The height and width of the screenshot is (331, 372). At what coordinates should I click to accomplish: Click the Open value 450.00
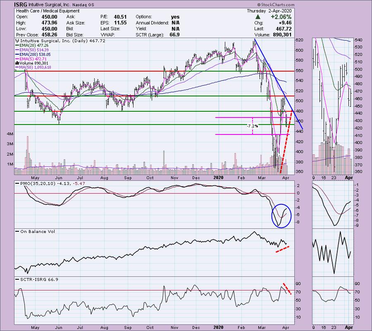tap(49, 17)
